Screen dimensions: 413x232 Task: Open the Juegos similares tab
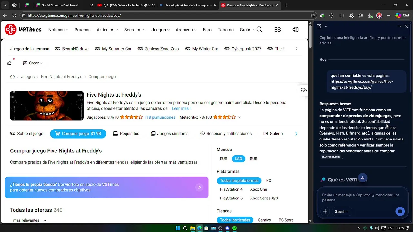pyautogui.click(x=170, y=134)
